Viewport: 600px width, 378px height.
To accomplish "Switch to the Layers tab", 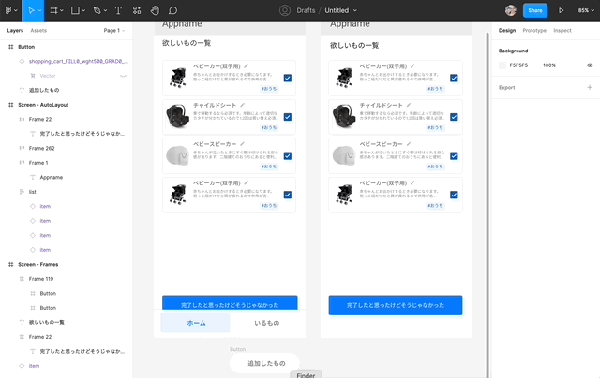I will [x=15, y=30].
